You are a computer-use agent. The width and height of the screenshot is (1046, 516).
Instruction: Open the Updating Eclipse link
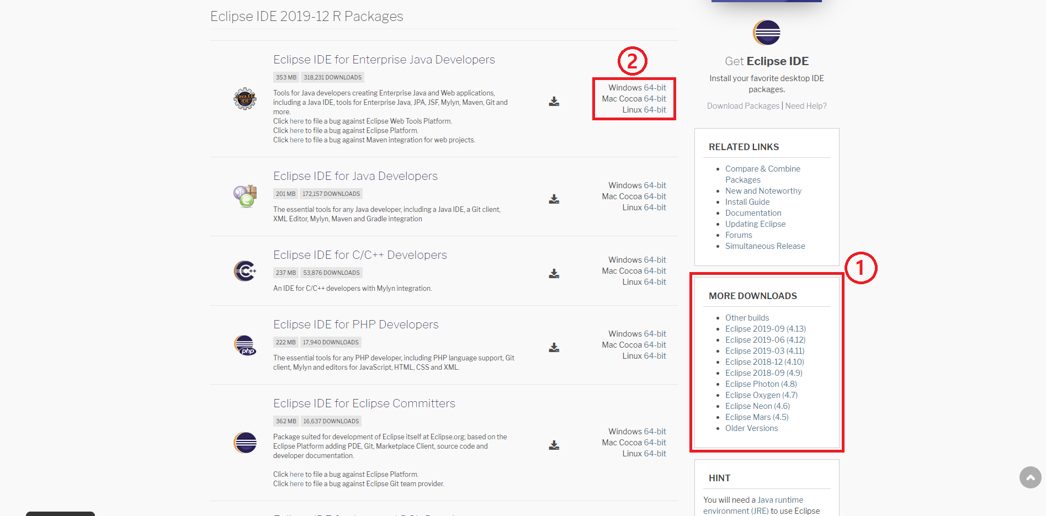[x=755, y=224]
